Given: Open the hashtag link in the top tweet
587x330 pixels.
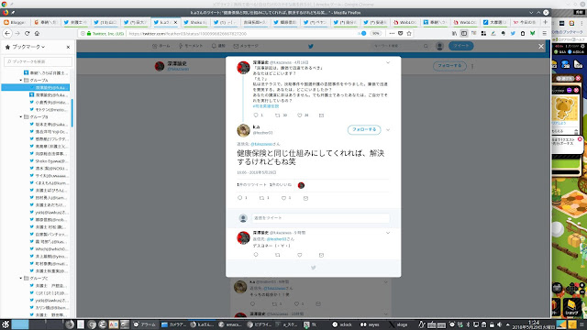Looking at the screenshot, I should 266,106.
